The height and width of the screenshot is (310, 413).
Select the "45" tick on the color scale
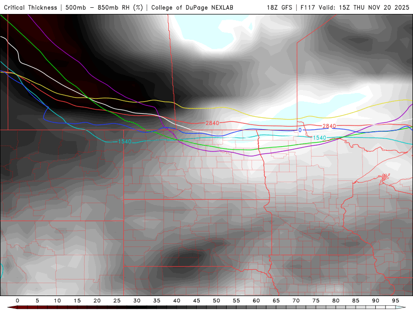tap(197, 301)
